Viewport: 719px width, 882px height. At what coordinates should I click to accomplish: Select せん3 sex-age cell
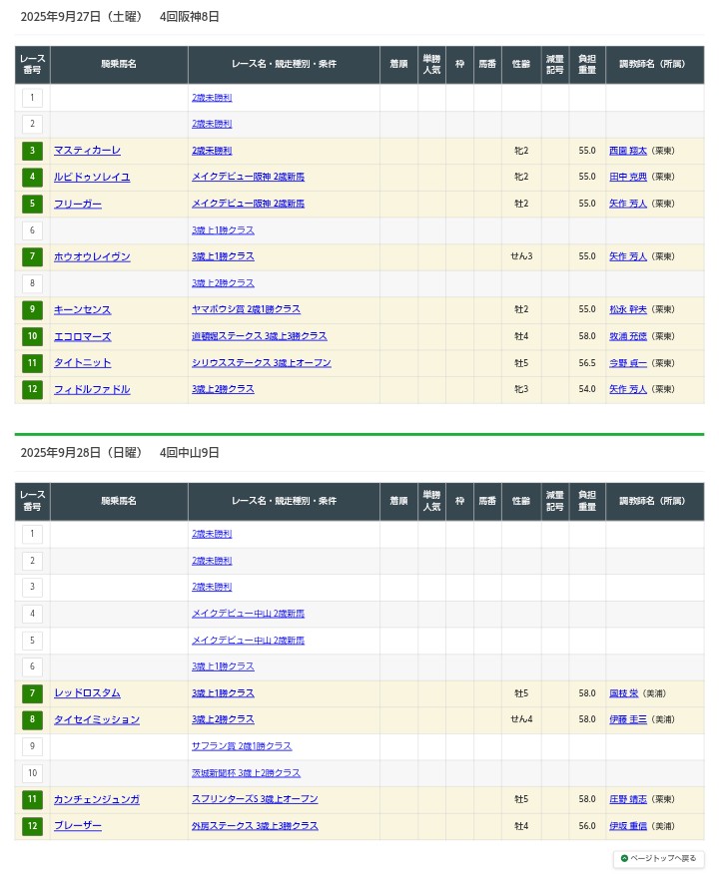[521, 256]
